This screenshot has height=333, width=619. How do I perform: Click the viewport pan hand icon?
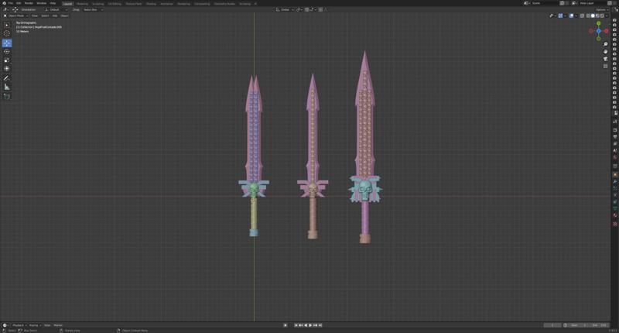click(x=606, y=51)
